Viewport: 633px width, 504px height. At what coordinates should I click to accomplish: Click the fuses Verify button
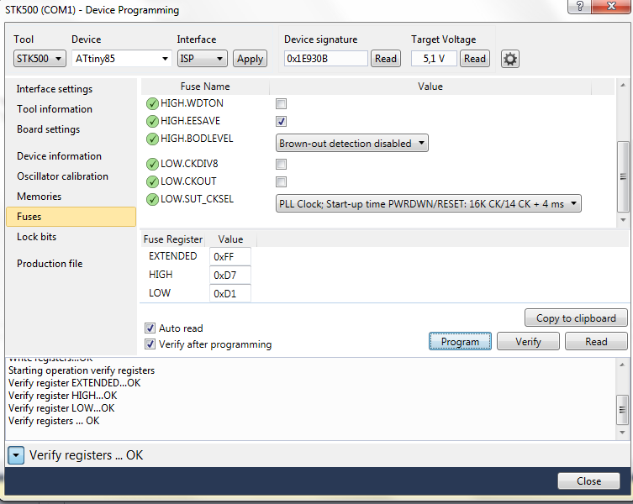[528, 342]
